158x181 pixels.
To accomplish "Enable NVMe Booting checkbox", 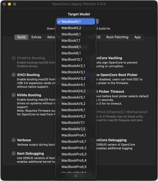I will point(14,95).
